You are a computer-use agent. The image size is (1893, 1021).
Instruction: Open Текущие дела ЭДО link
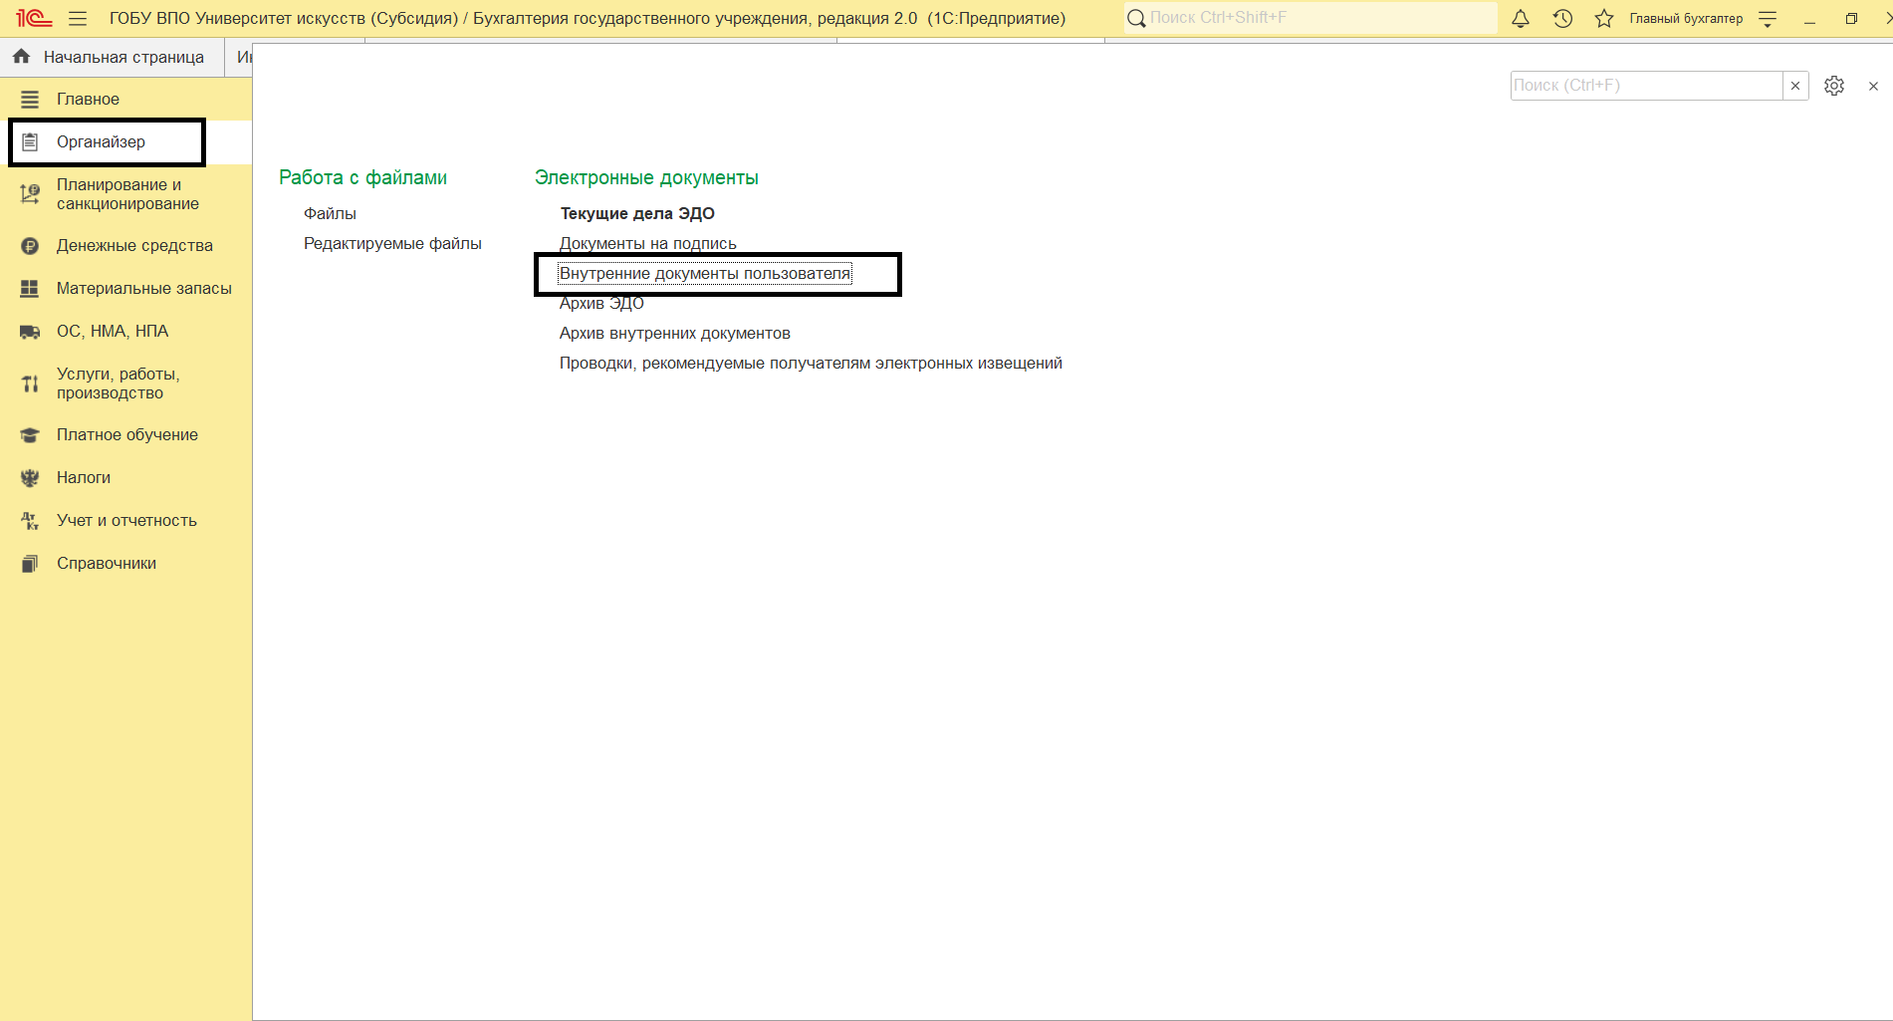click(637, 214)
